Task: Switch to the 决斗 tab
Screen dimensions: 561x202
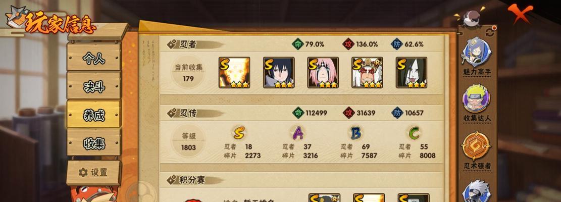Action: [x=94, y=86]
